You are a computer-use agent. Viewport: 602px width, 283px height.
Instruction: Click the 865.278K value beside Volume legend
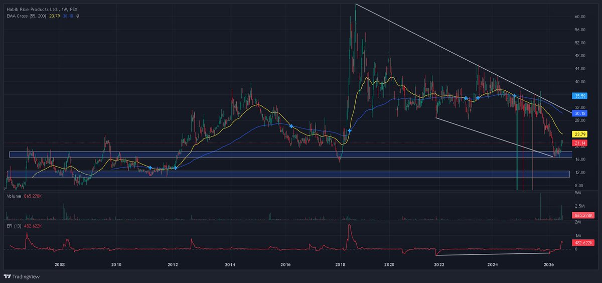tap(33, 196)
